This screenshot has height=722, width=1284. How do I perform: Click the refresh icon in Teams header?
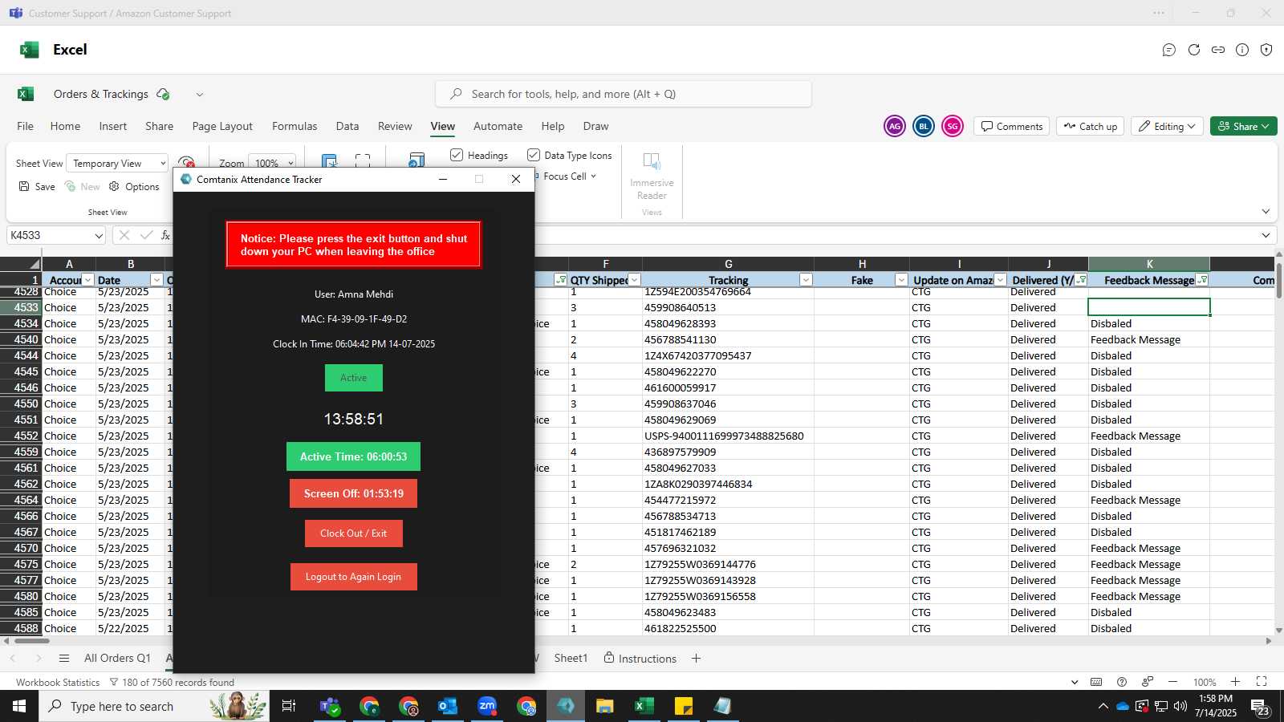click(1194, 50)
